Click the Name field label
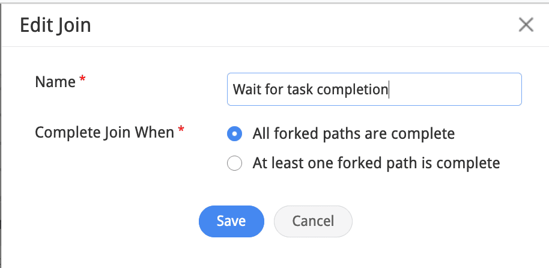Screen dimensions: 549x268 55,82
